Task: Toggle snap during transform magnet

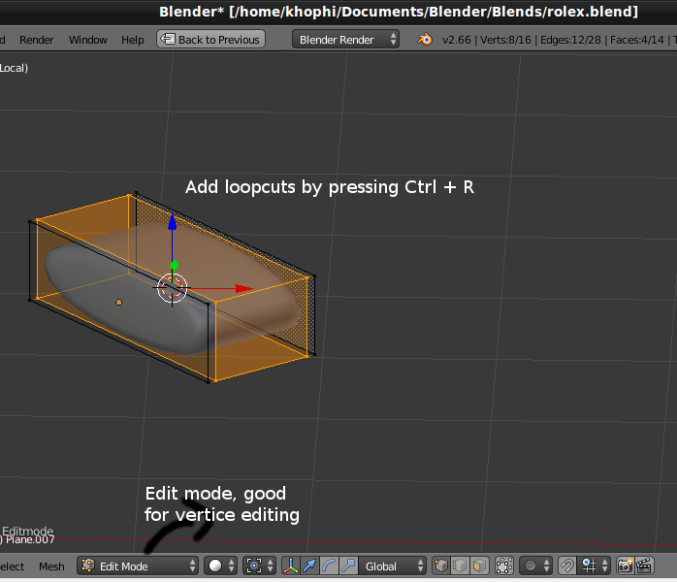Action: (567, 566)
